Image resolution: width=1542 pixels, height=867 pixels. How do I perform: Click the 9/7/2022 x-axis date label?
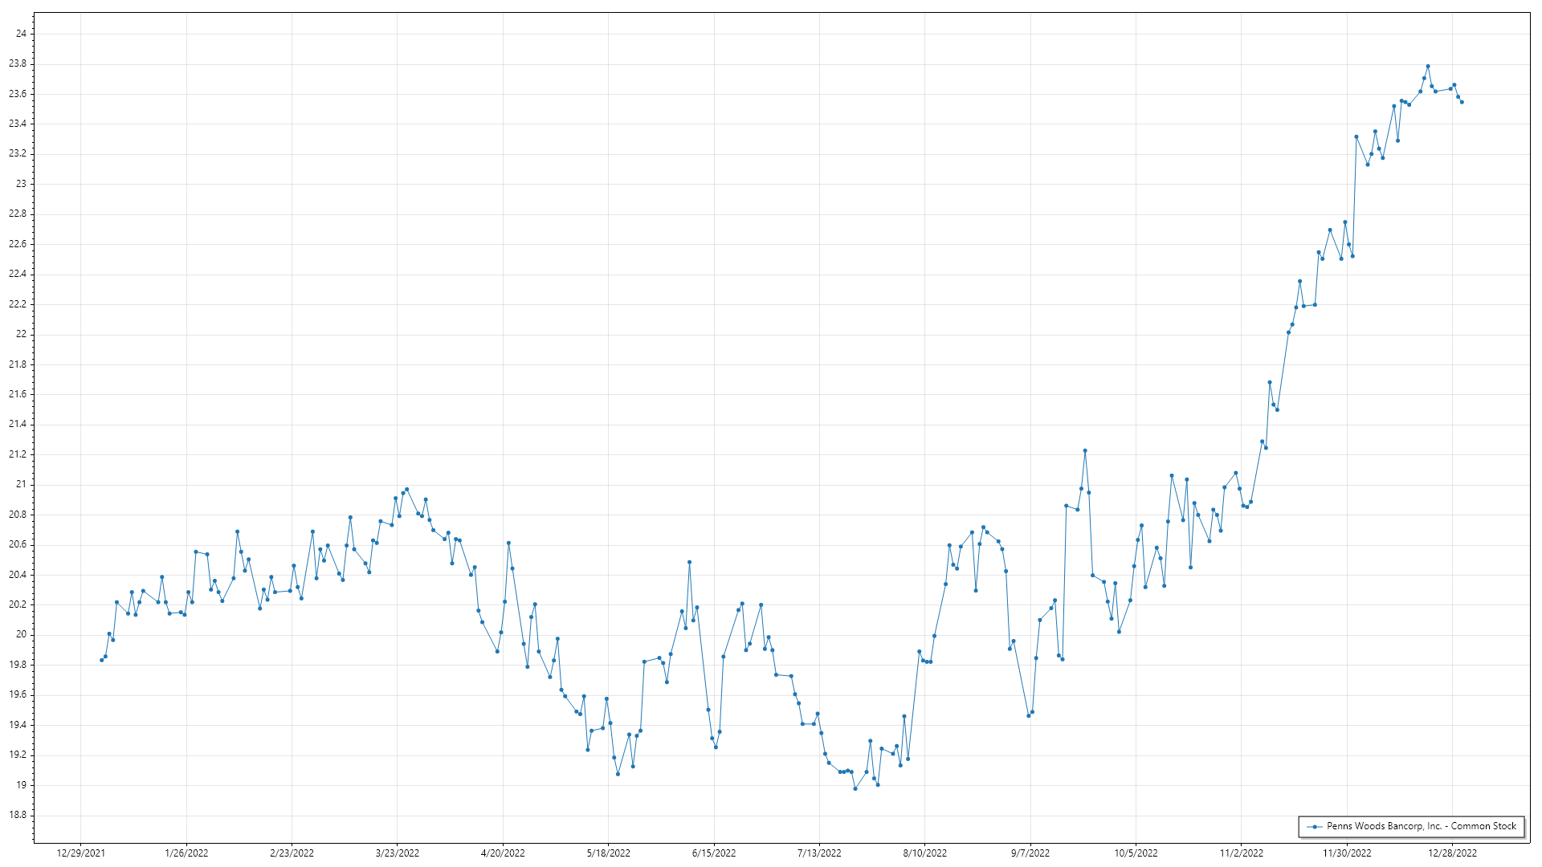(1030, 853)
